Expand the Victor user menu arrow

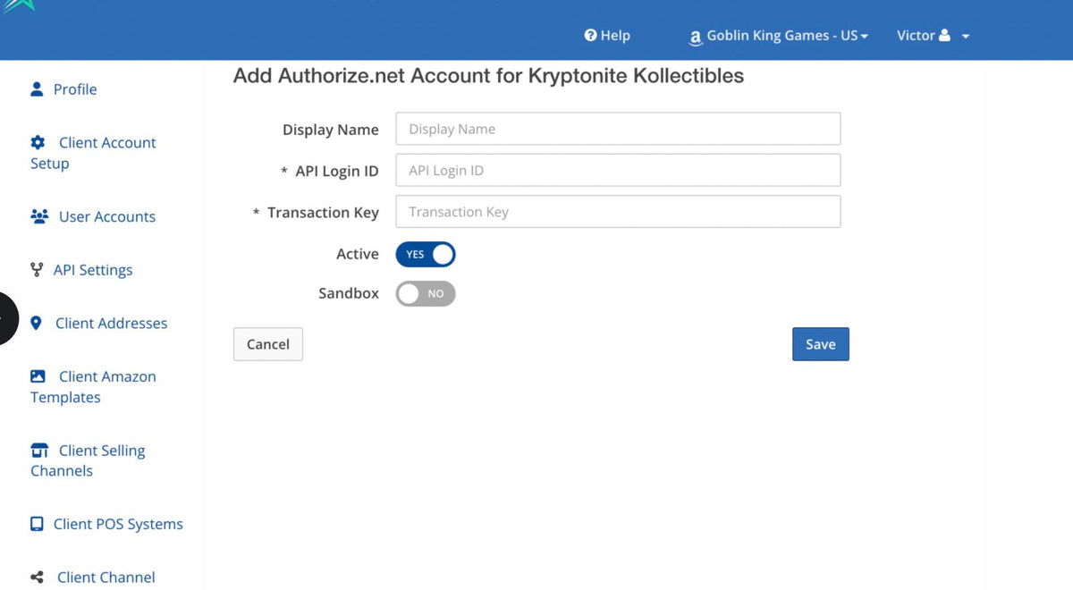966,37
